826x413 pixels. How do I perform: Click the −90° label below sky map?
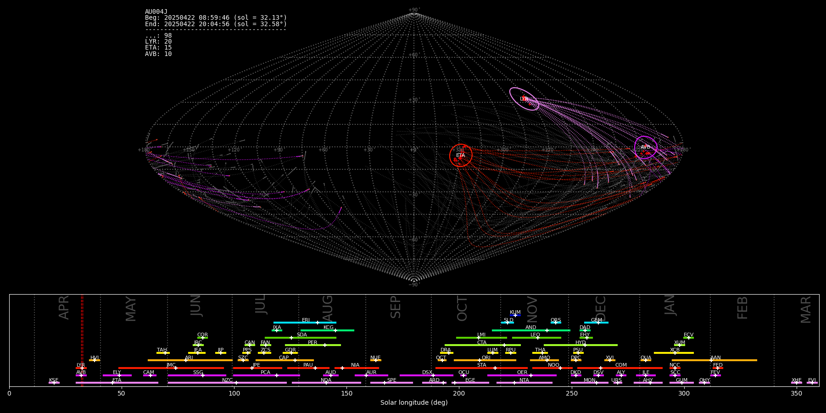[x=414, y=285]
